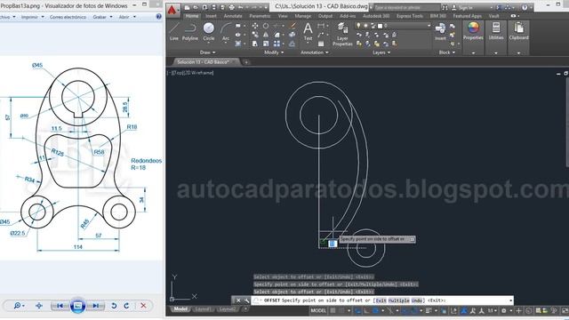Expand the Draw panel
Screen dimensions: 569x320
click(207, 52)
